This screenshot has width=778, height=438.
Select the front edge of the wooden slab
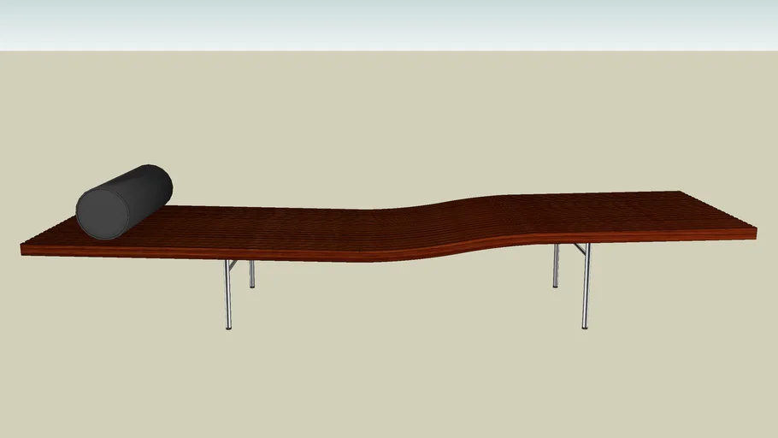click(256, 255)
